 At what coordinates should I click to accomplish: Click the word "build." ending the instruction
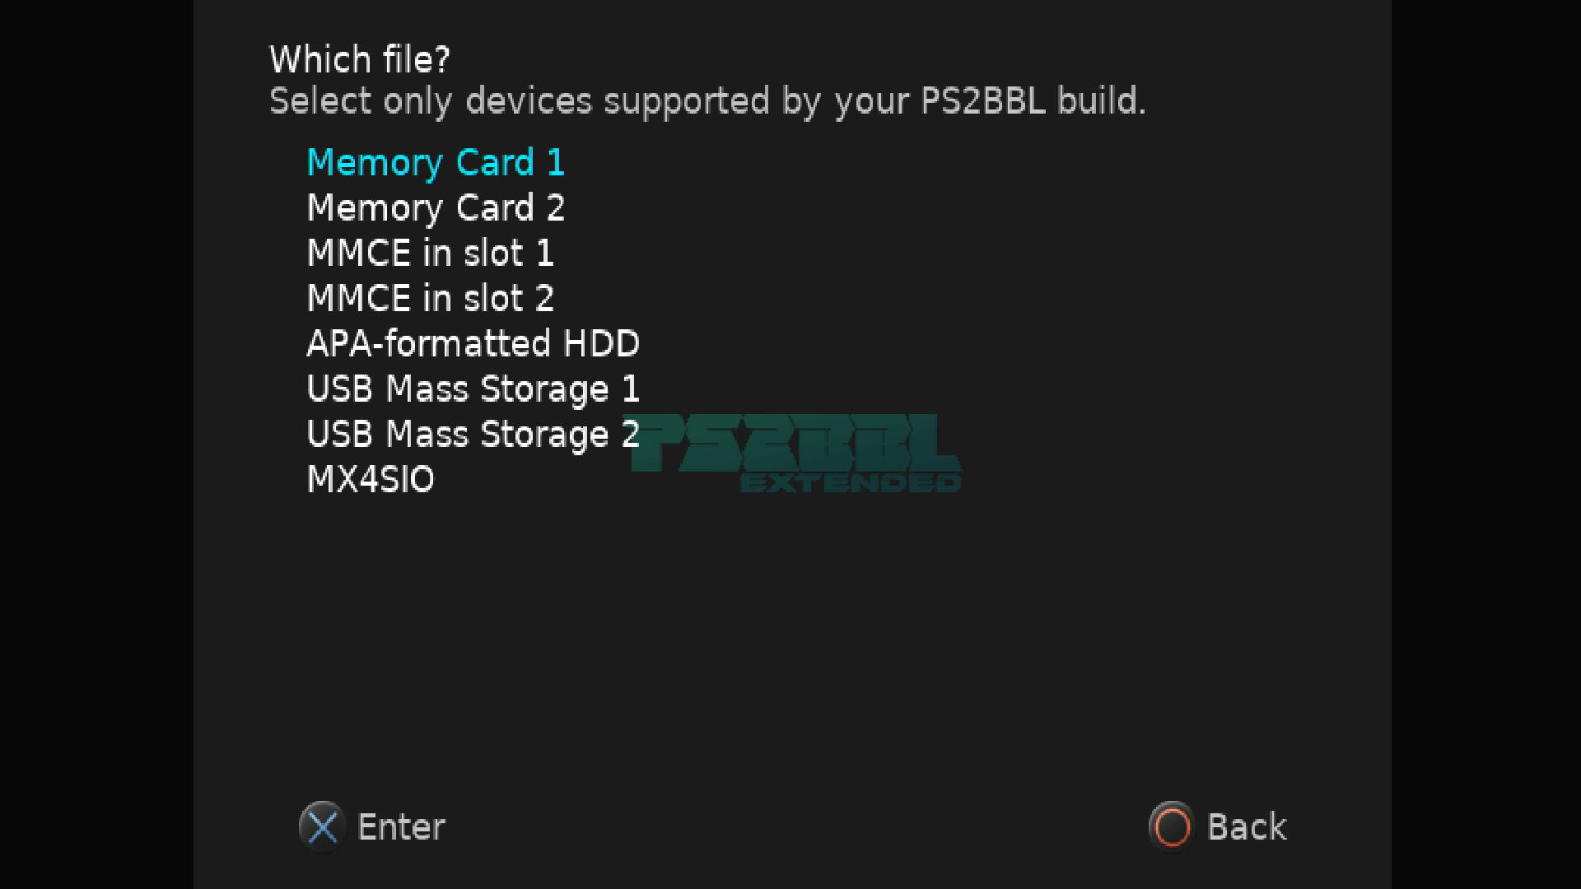click(x=1101, y=101)
